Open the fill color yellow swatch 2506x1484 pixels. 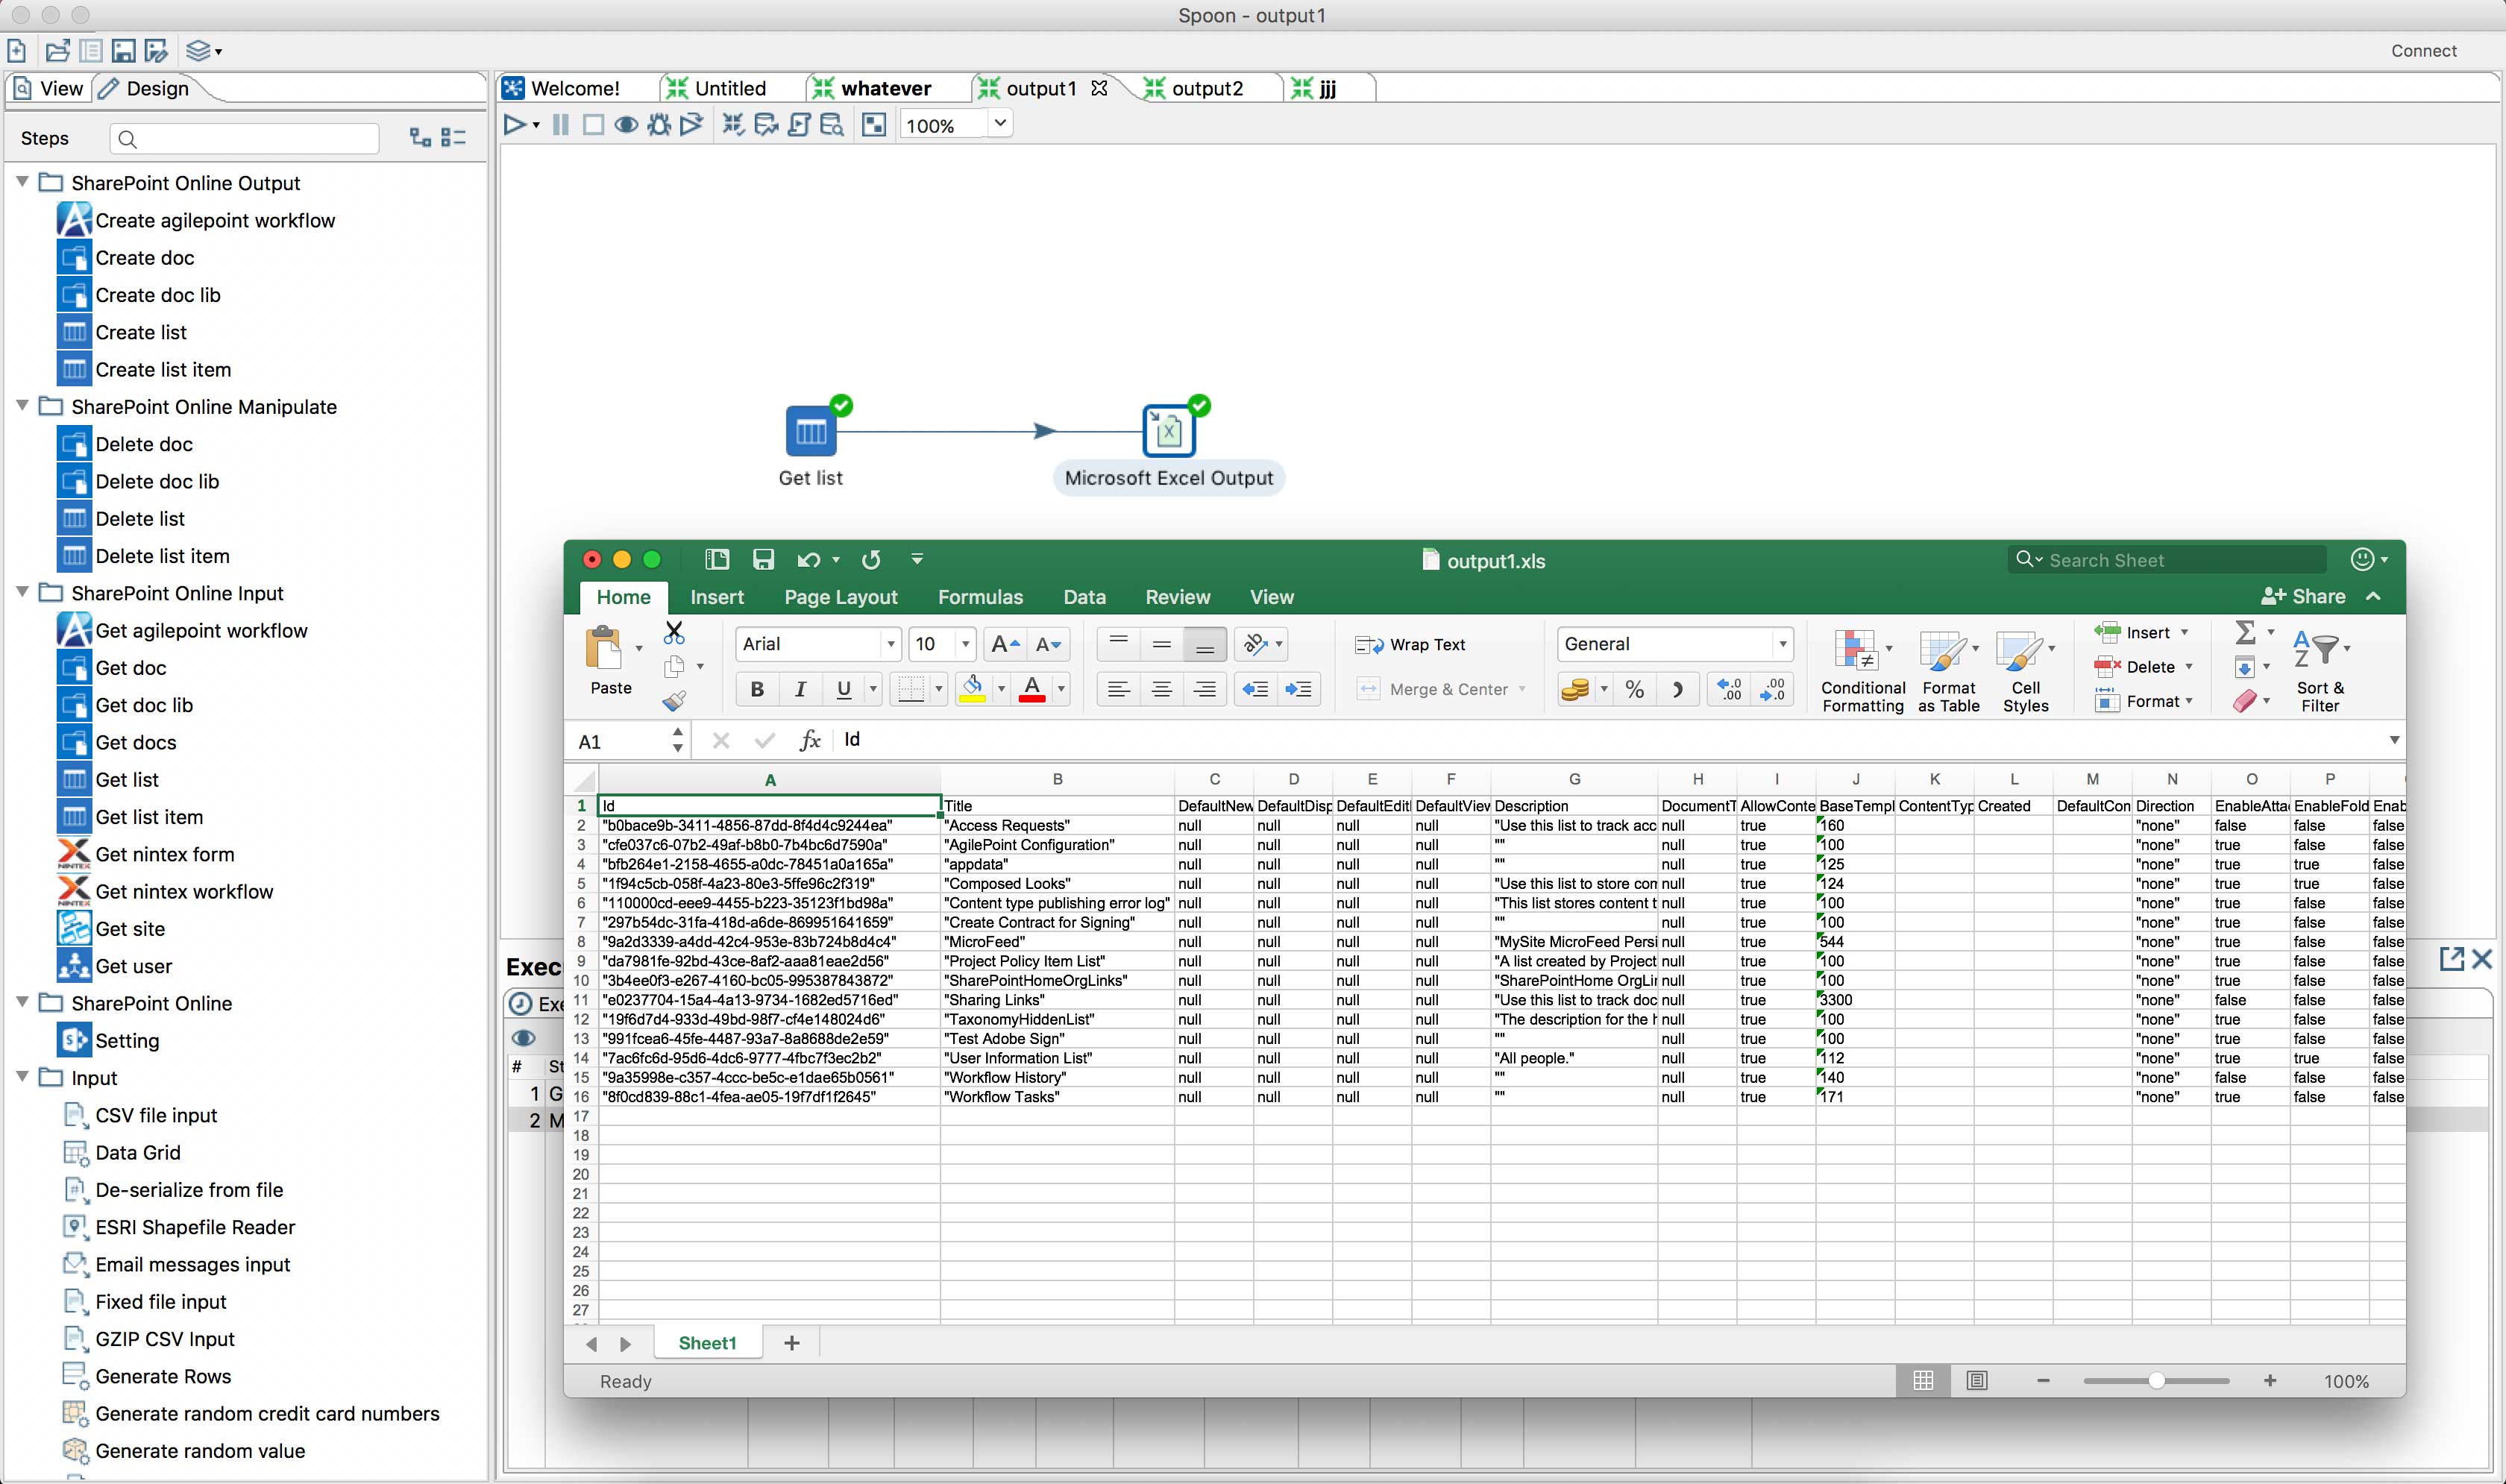click(972, 689)
